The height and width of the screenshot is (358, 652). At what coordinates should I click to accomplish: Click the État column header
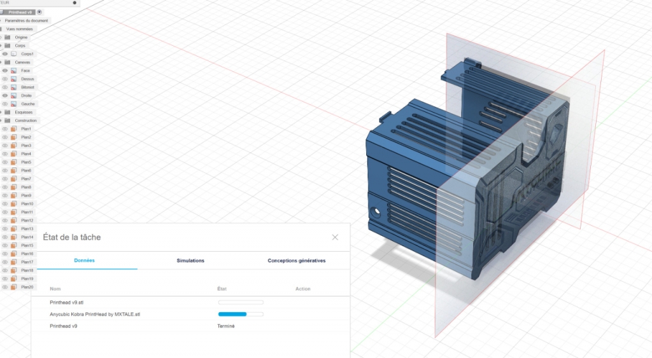222,289
